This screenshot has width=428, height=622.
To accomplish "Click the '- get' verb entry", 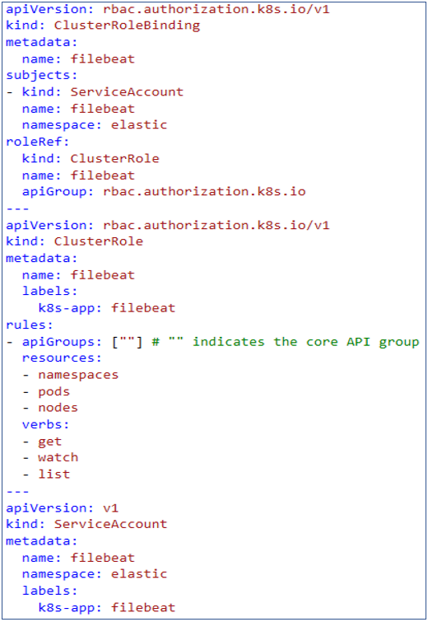I will [42, 442].
